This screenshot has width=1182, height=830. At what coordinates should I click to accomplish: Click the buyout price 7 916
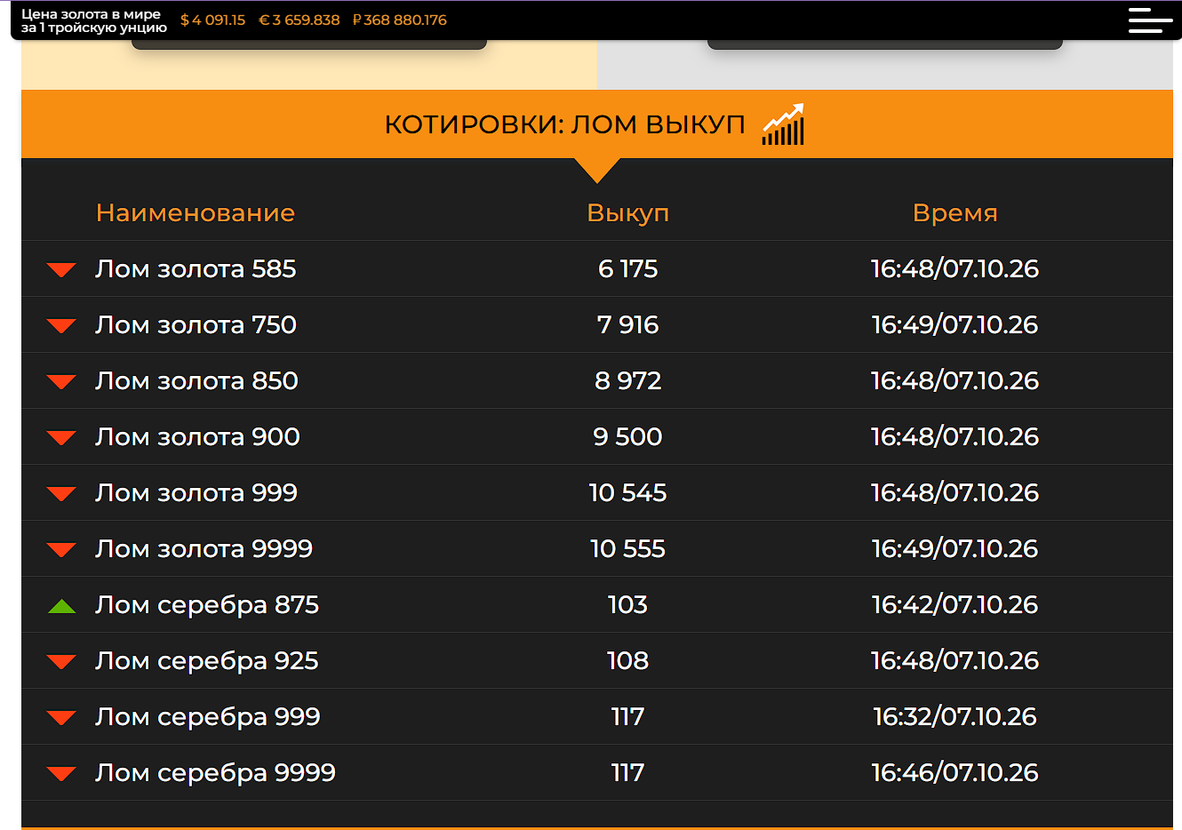pyautogui.click(x=628, y=325)
